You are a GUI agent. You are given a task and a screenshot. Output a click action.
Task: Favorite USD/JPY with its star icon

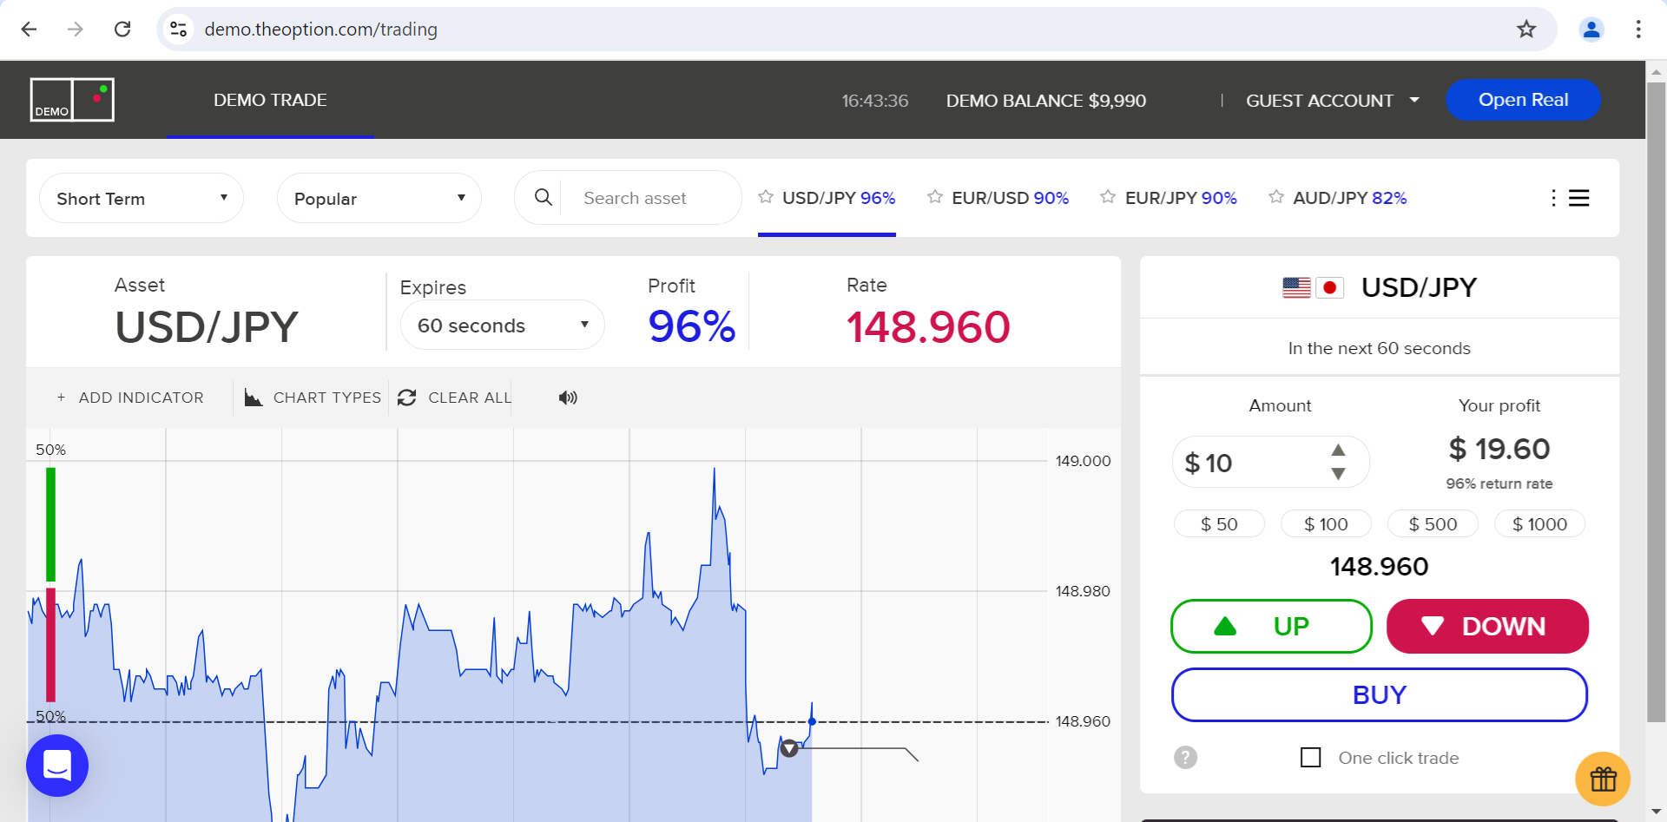pyautogui.click(x=766, y=197)
